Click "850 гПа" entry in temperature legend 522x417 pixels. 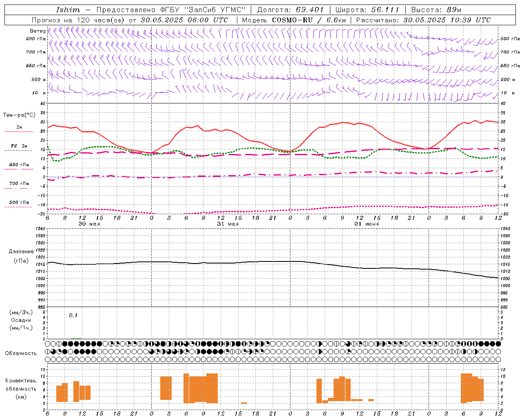pyautogui.click(x=19, y=165)
